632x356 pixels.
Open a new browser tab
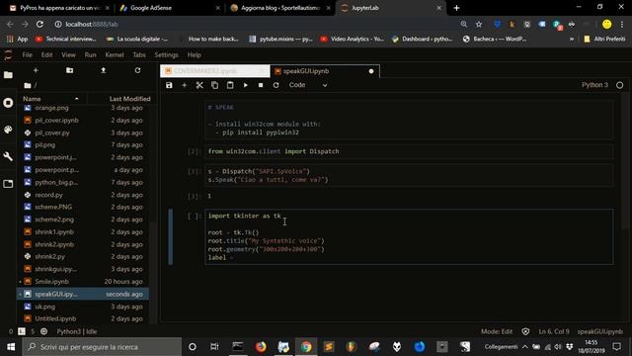pyautogui.click(x=456, y=8)
